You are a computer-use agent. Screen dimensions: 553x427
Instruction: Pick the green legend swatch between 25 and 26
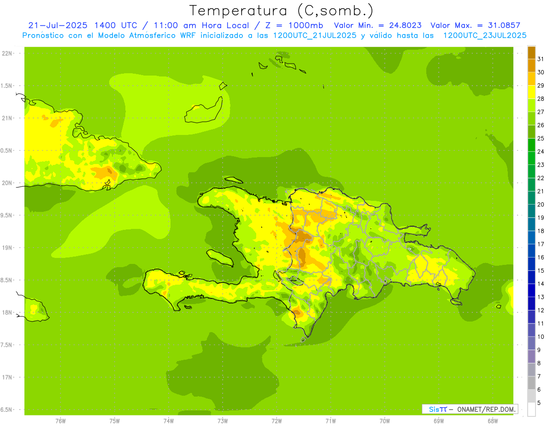pos(531,132)
